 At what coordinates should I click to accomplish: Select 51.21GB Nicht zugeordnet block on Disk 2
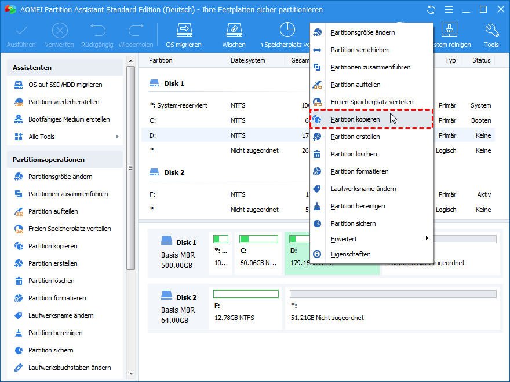click(393, 308)
